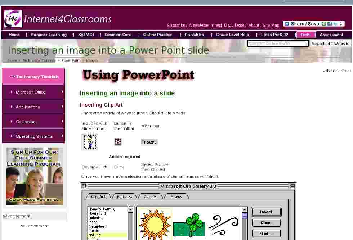353x240 pixels.
Task: Expand the Microsoft Office submenu arrow at row end
Action: pyautogui.click(x=62, y=92)
